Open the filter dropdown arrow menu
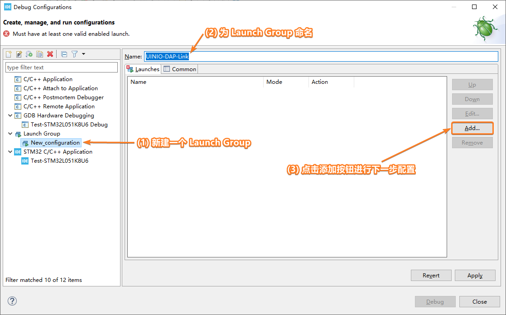 (x=84, y=54)
